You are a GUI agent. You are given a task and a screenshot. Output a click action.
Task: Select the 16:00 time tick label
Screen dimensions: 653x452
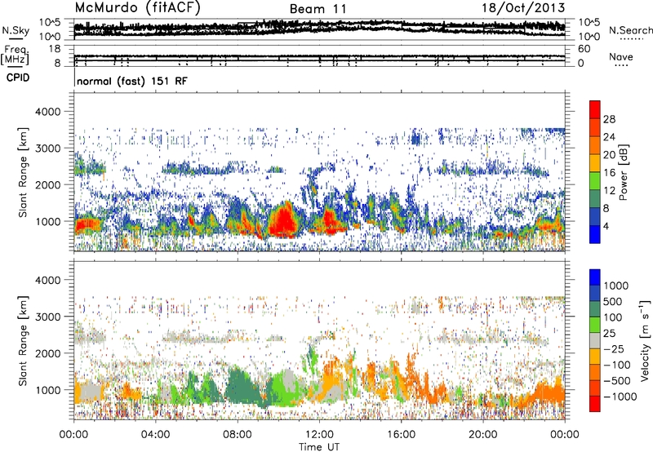401,435
